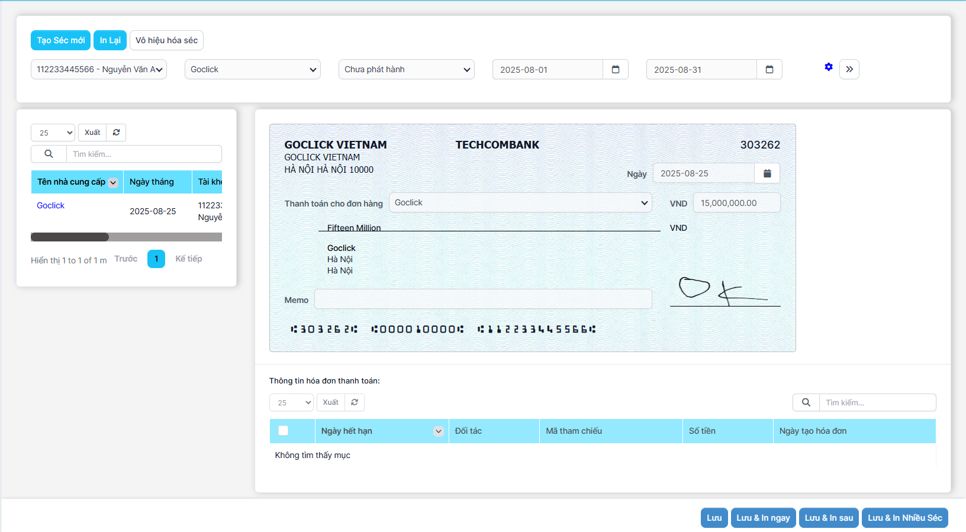Open calendar for 2025-08-01 start date
Viewport: 966px width, 532px height.
615,69
